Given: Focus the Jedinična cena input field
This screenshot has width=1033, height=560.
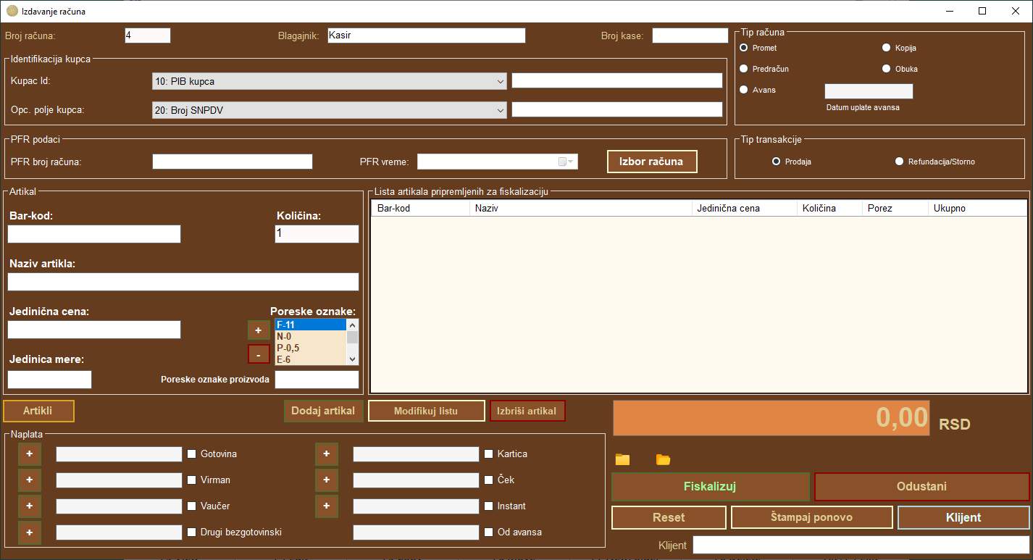Looking at the screenshot, I should pyautogui.click(x=94, y=330).
